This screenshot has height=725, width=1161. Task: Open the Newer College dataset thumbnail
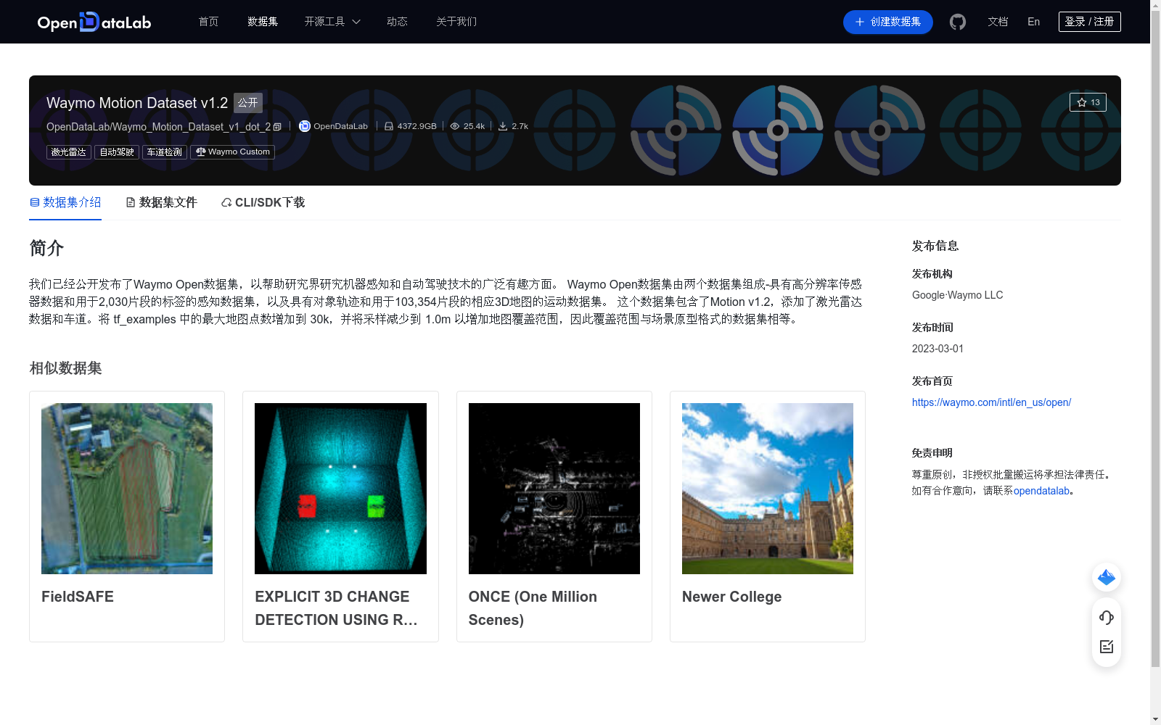pos(767,488)
